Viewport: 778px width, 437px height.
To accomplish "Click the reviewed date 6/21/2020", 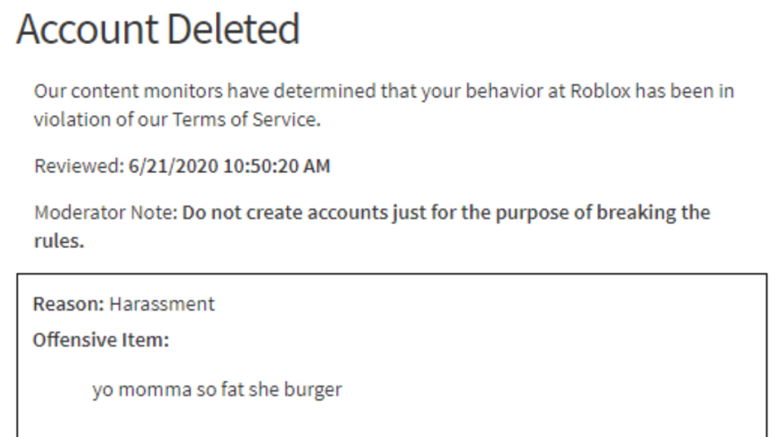I will tap(173, 166).
